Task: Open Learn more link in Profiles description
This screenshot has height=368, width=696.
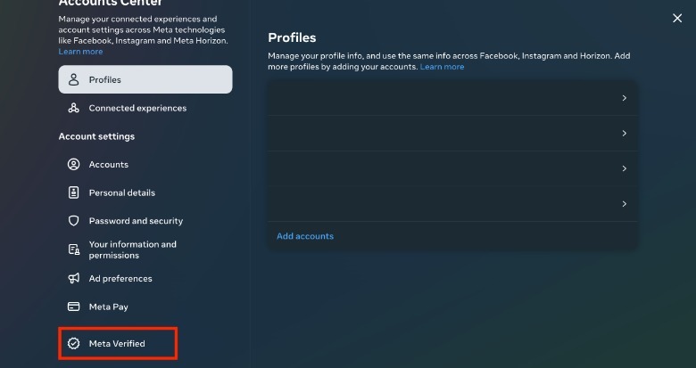Action: click(443, 67)
